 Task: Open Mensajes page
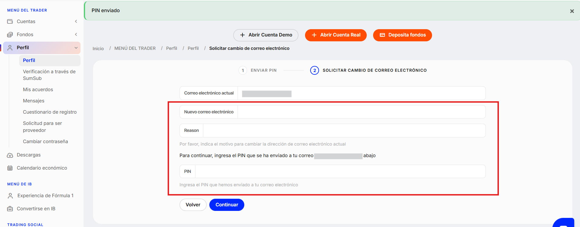click(34, 101)
